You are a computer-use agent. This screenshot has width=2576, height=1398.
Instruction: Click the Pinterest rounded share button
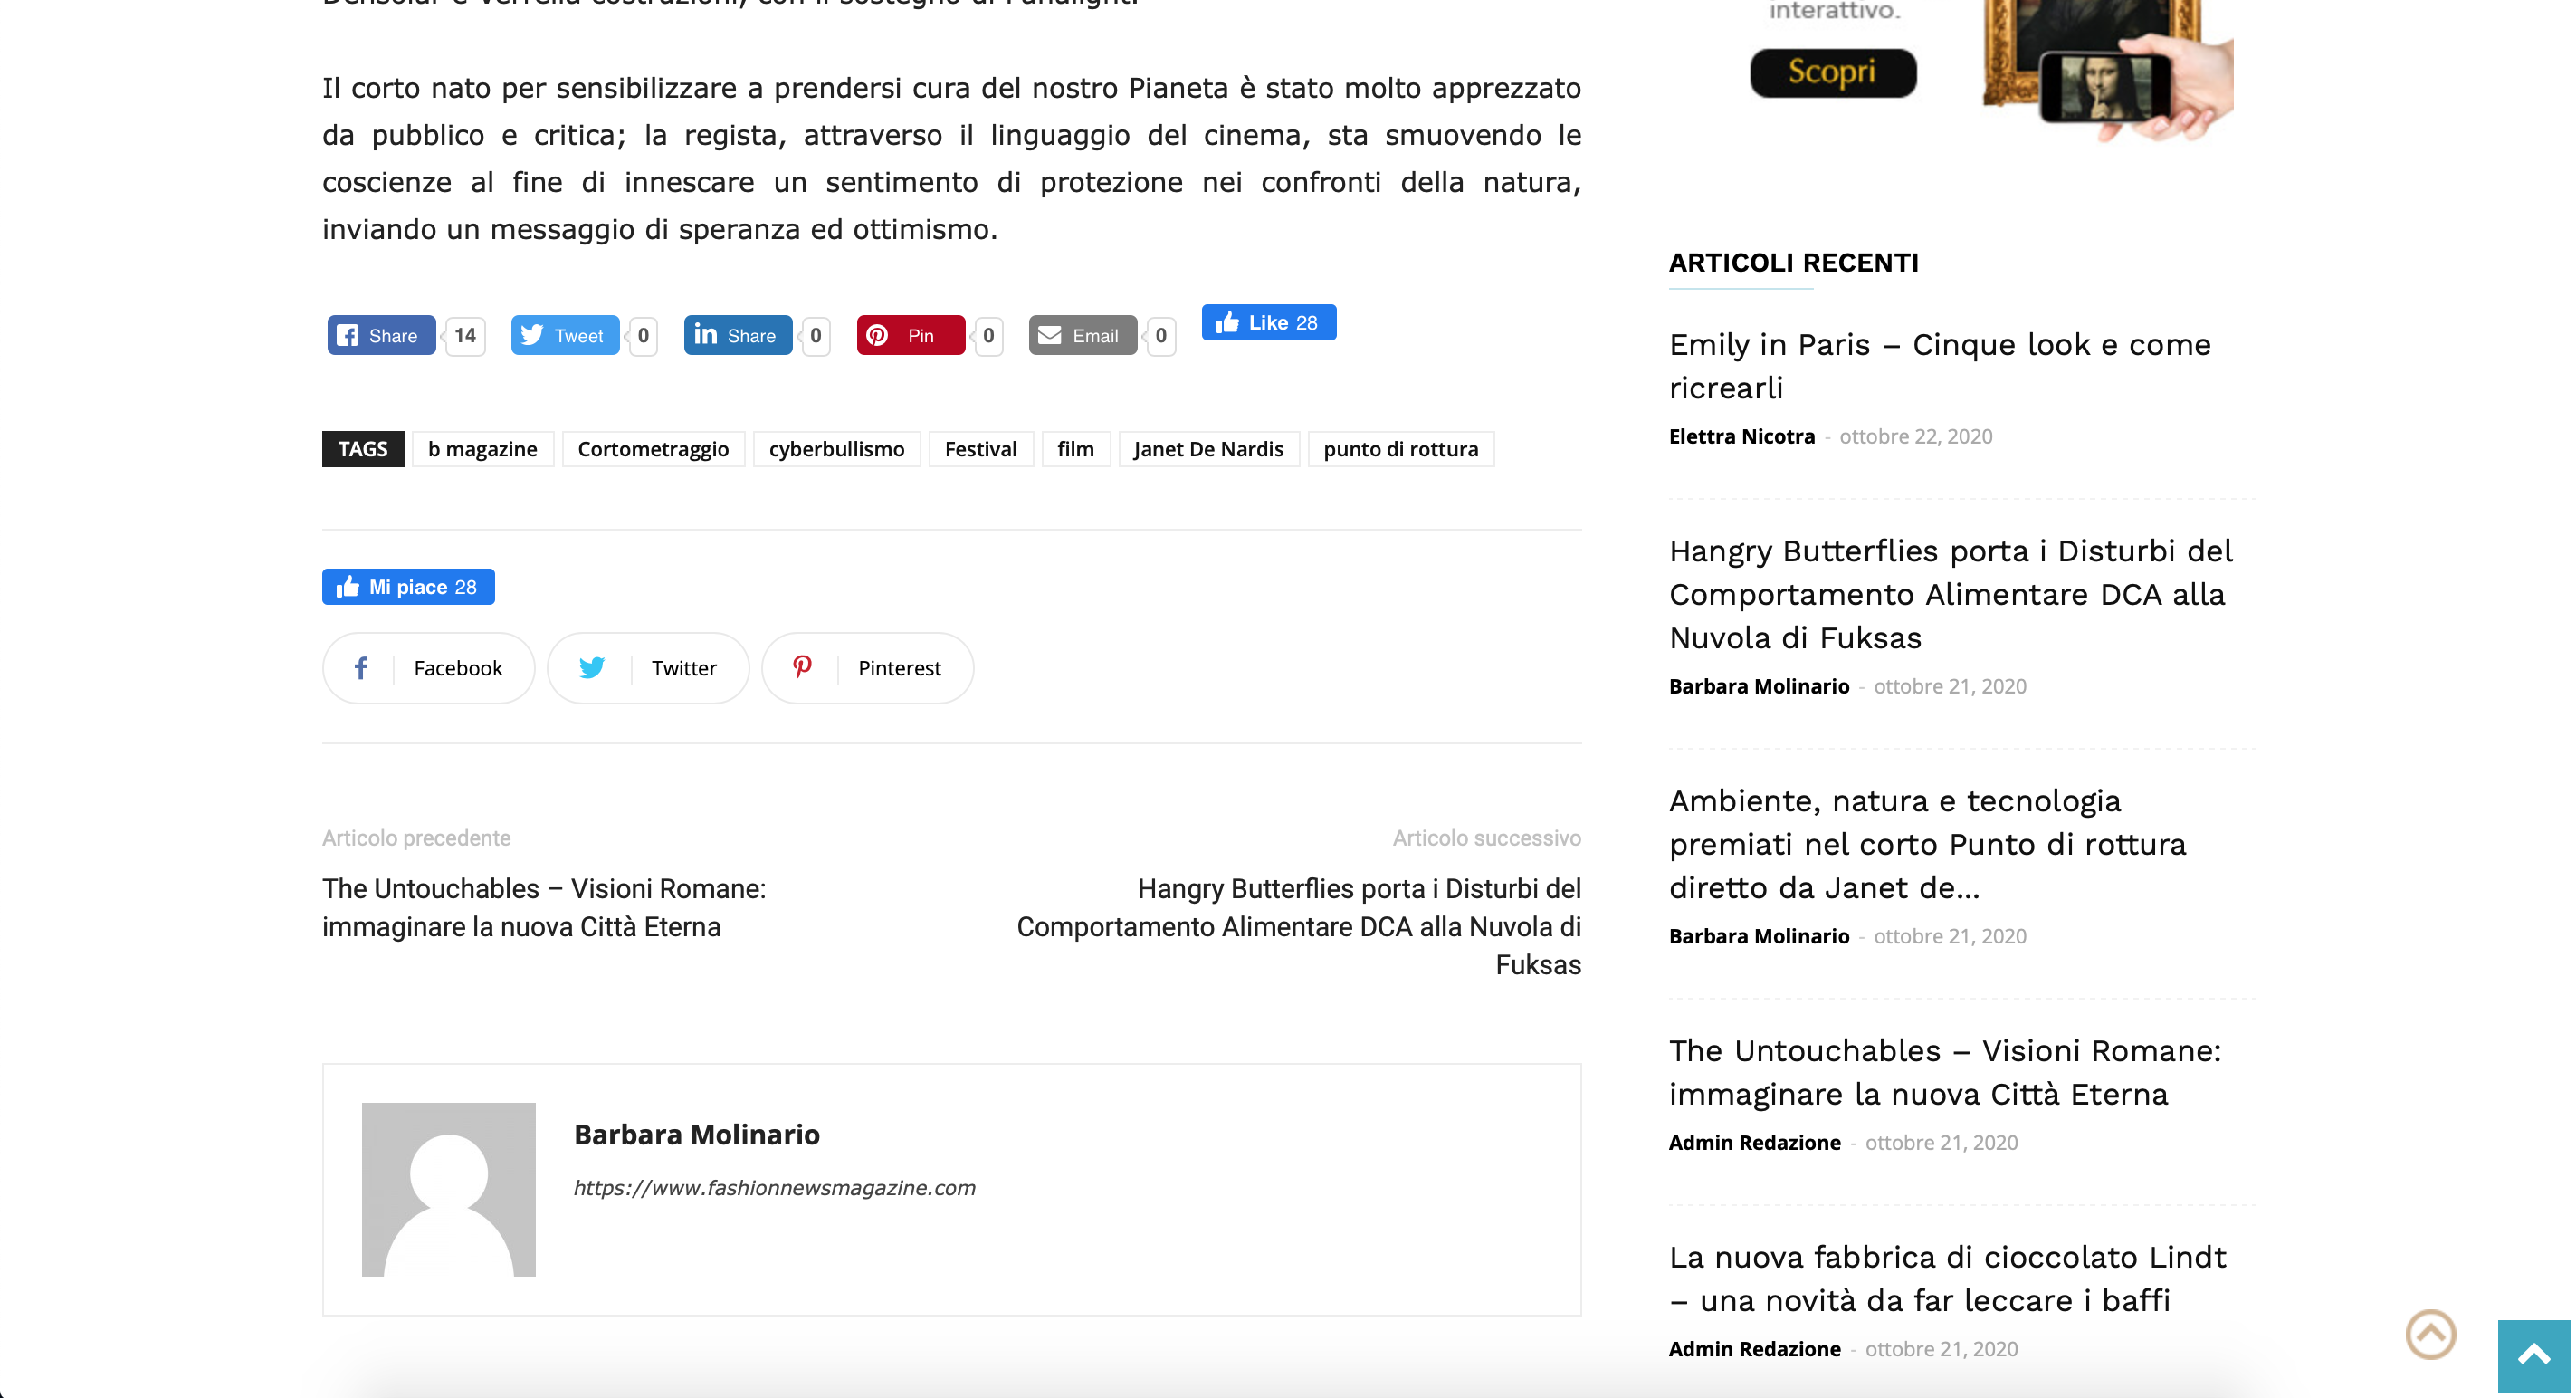tap(867, 668)
